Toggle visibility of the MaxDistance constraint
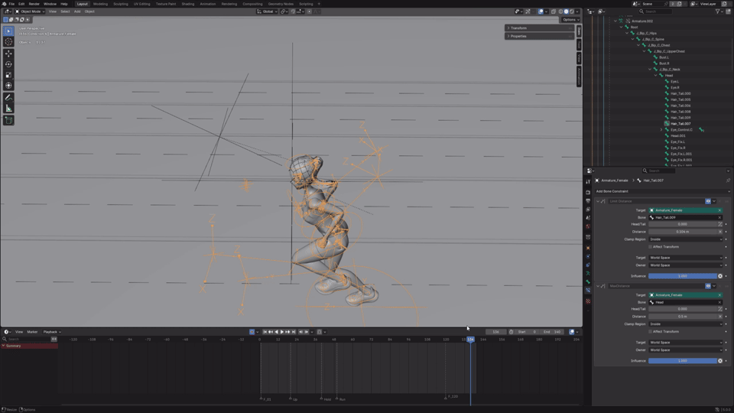Screen dimensions: 734x413 point(708,286)
